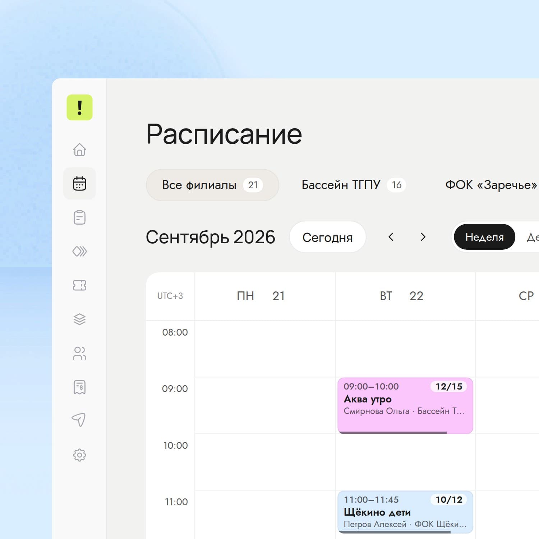The width and height of the screenshot is (539, 539).
Task: Click the ВТ 22 column header
Action: [405, 296]
